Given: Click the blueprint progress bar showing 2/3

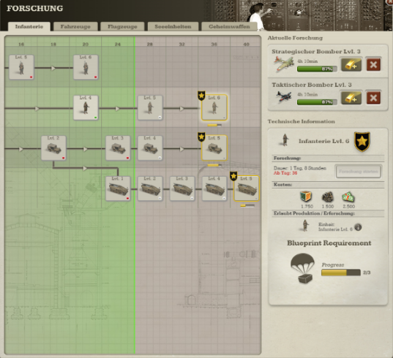Looking at the screenshot, I should pos(341,273).
